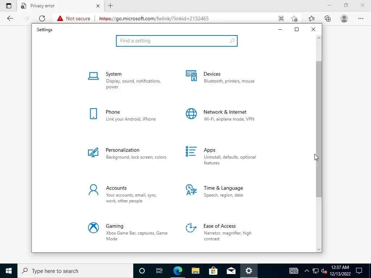Select the Privacy error tab
The width and height of the screenshot is (371, 278).
61,6
